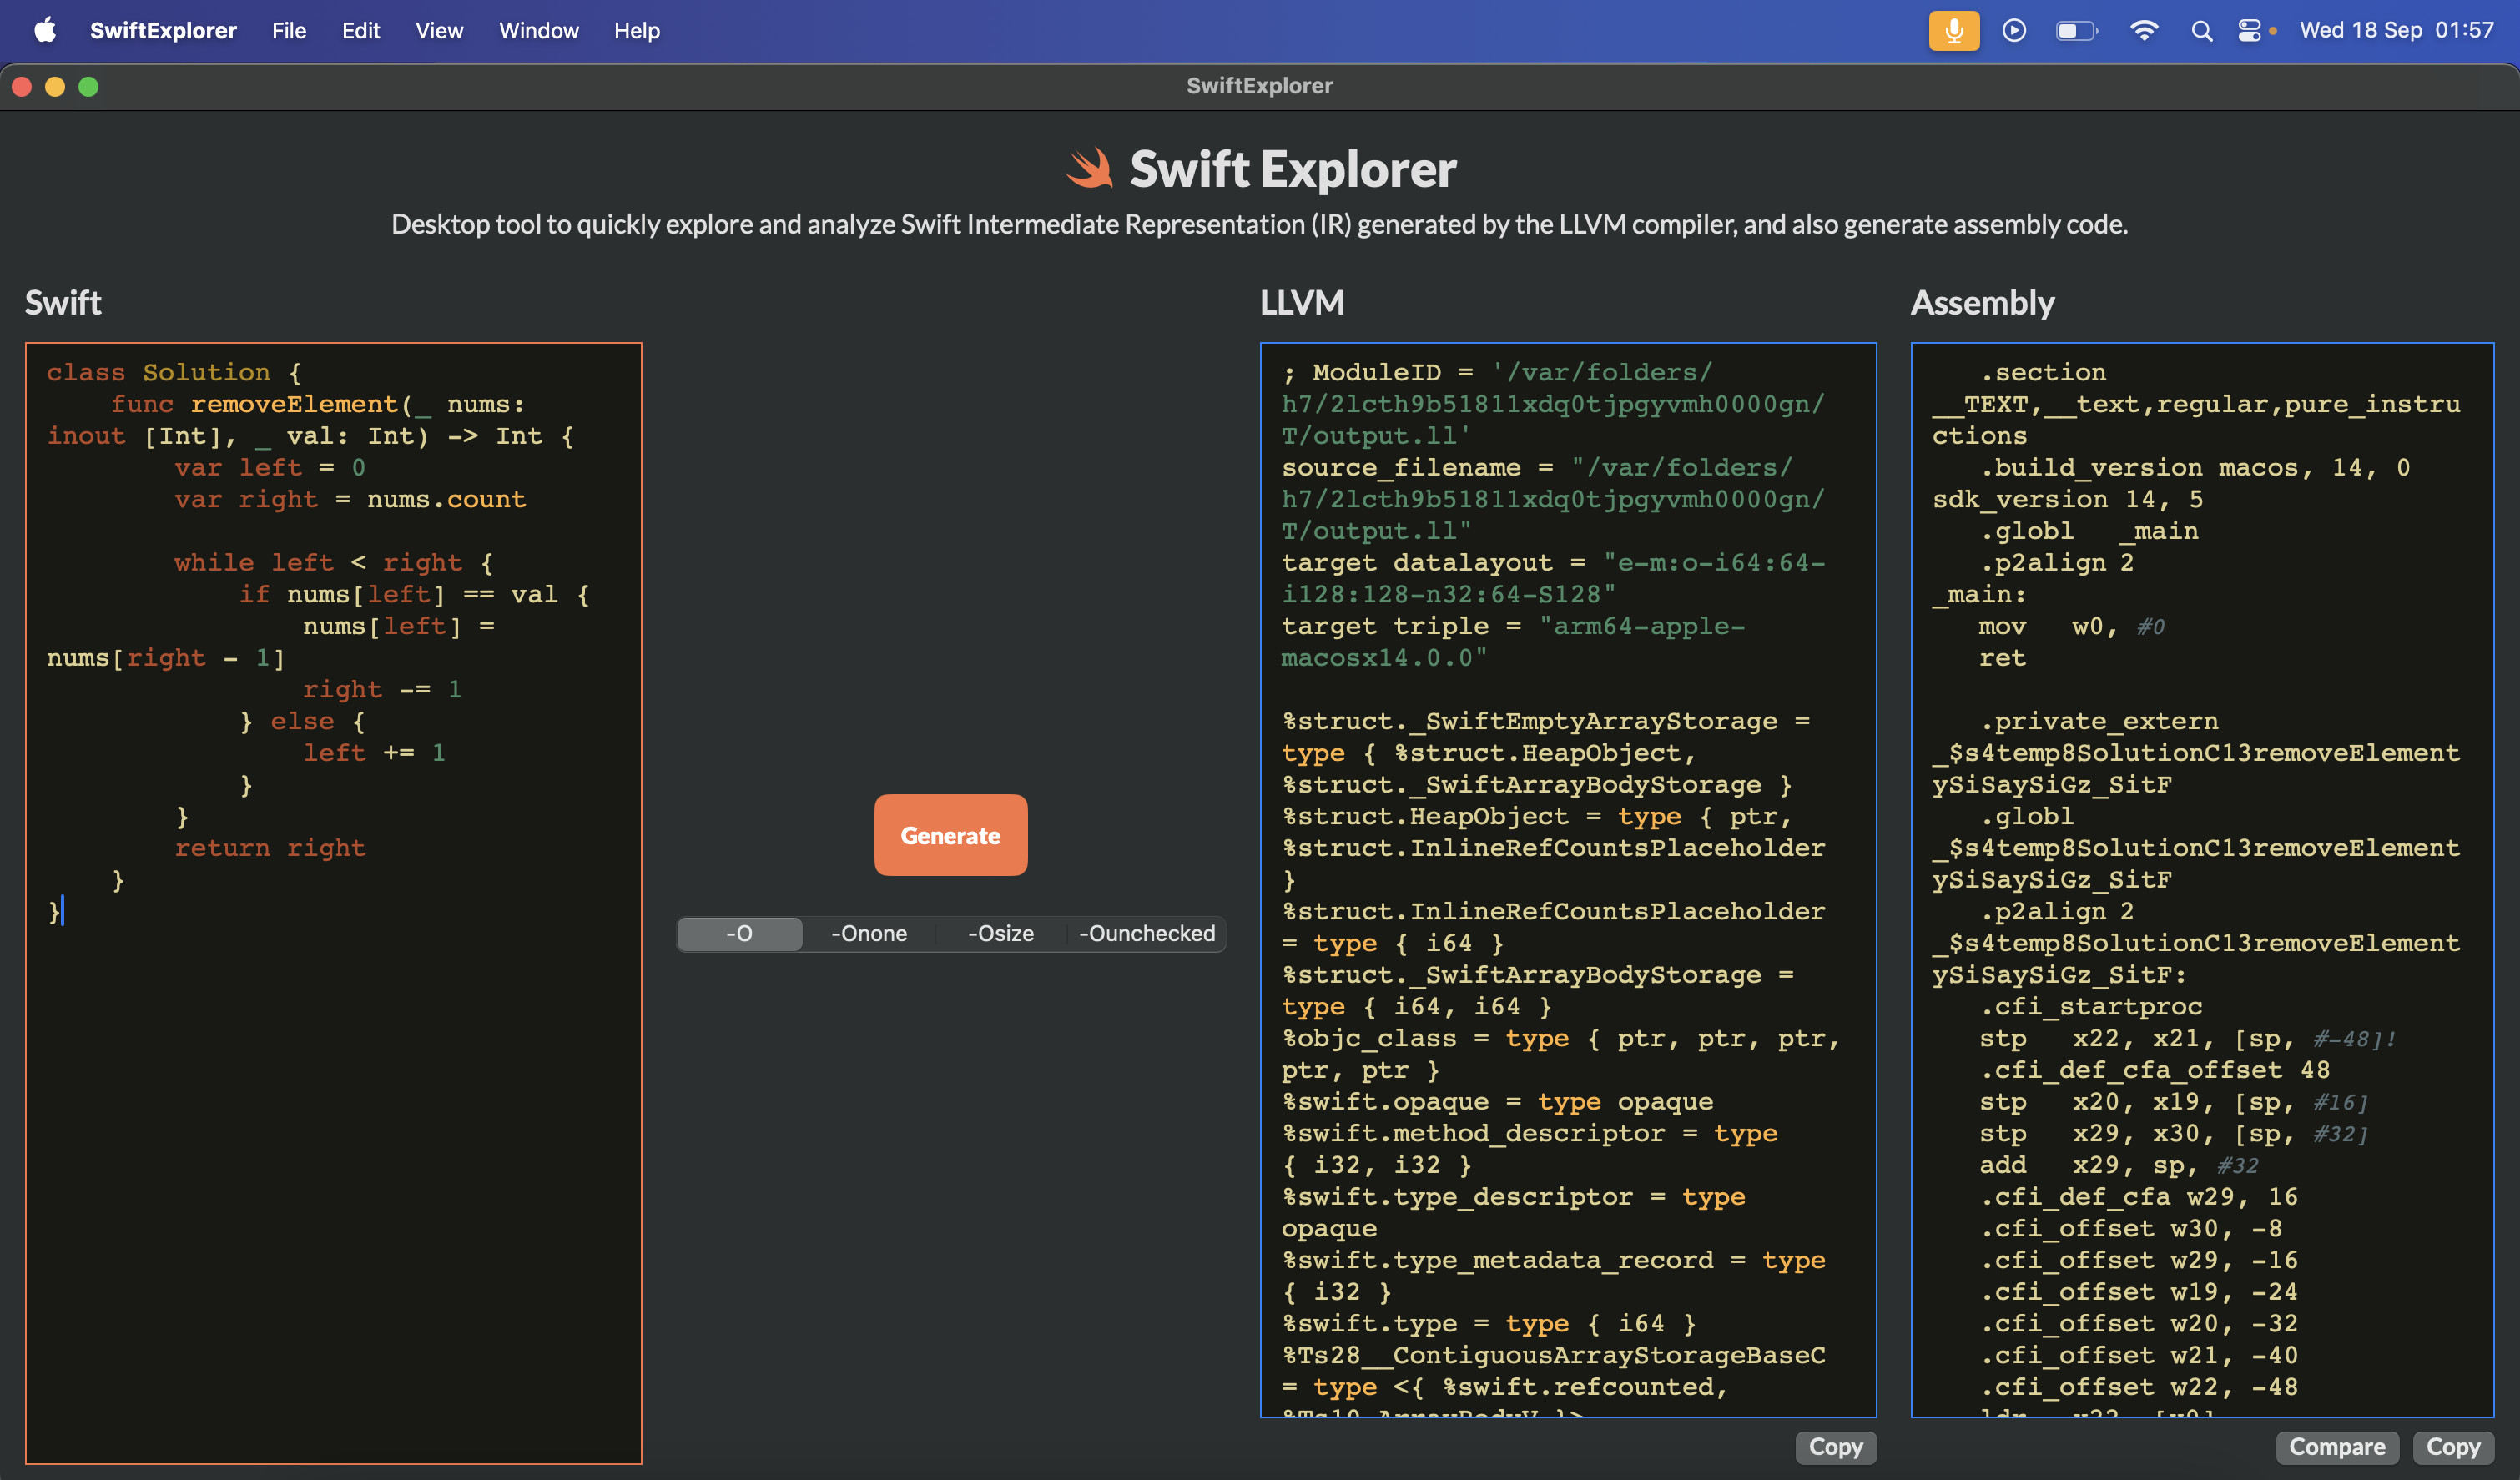Click inside the LLVM output pane

click(x=1568, y=880)
